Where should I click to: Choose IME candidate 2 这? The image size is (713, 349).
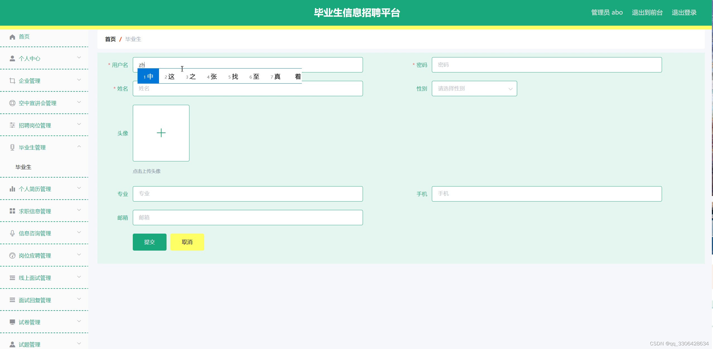point(170,76)
